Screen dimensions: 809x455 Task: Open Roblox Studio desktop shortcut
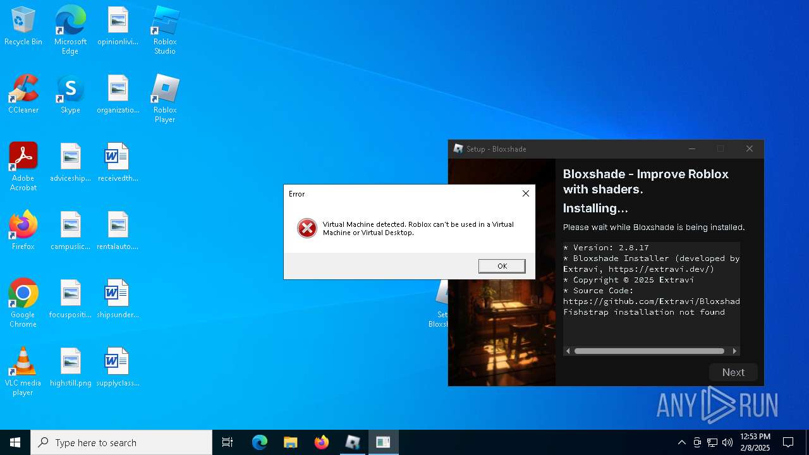click(x=165, y=30)
